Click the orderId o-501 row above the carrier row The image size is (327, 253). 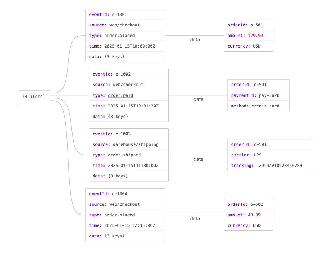click(270, 144)
